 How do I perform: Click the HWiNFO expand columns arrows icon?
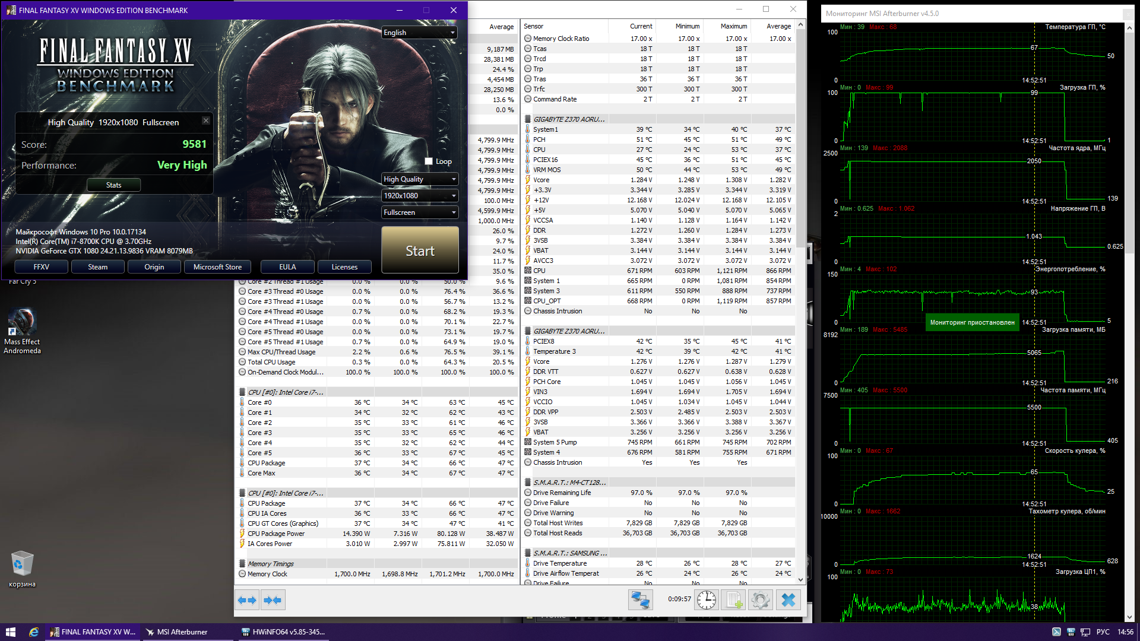(247, 600)
